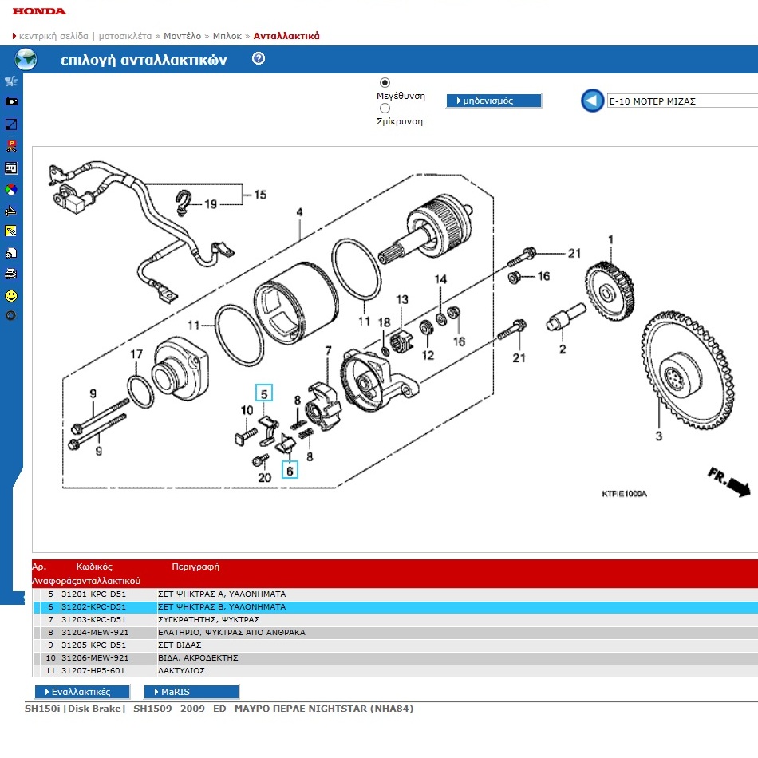Click the yellow smiley face icon

point(11,295)
